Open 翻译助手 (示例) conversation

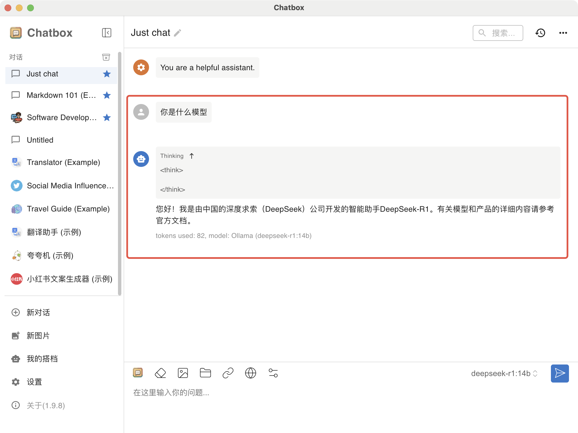point(61,232)
